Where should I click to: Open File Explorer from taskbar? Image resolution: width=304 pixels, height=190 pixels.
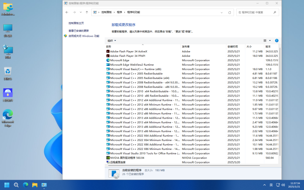point(35,185)
